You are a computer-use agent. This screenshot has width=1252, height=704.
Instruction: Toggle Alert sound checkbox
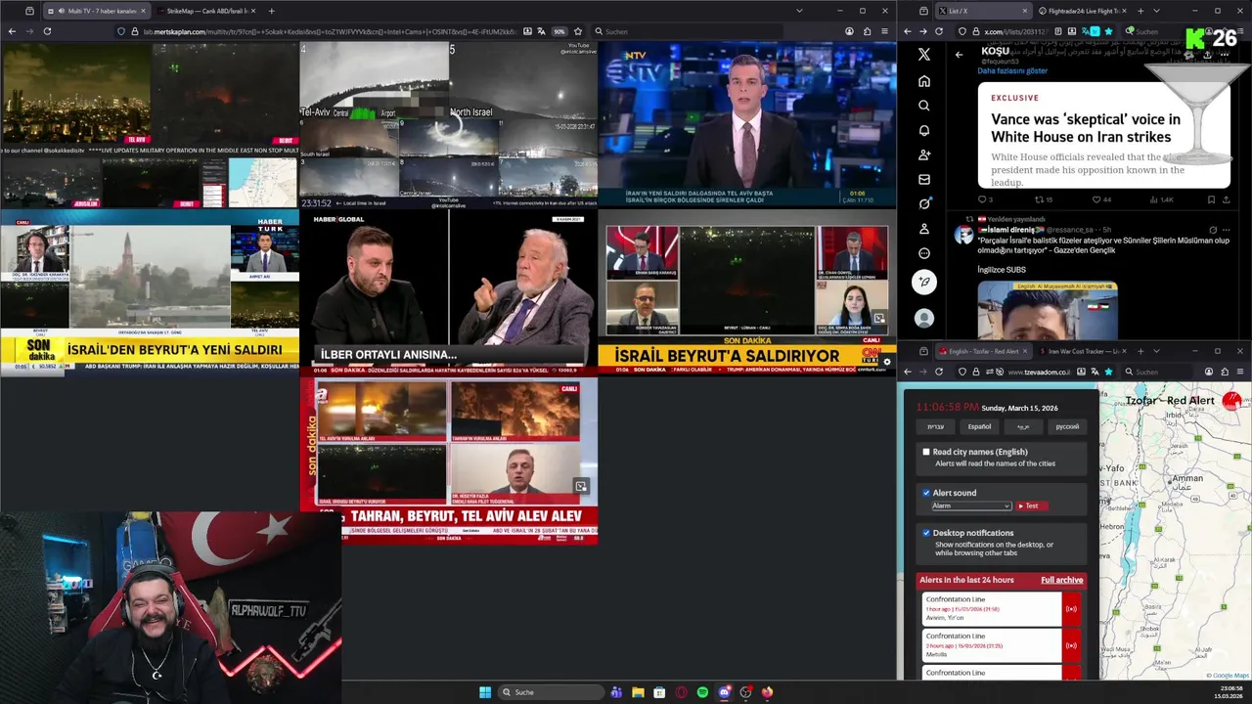click(x=926, y=493)
